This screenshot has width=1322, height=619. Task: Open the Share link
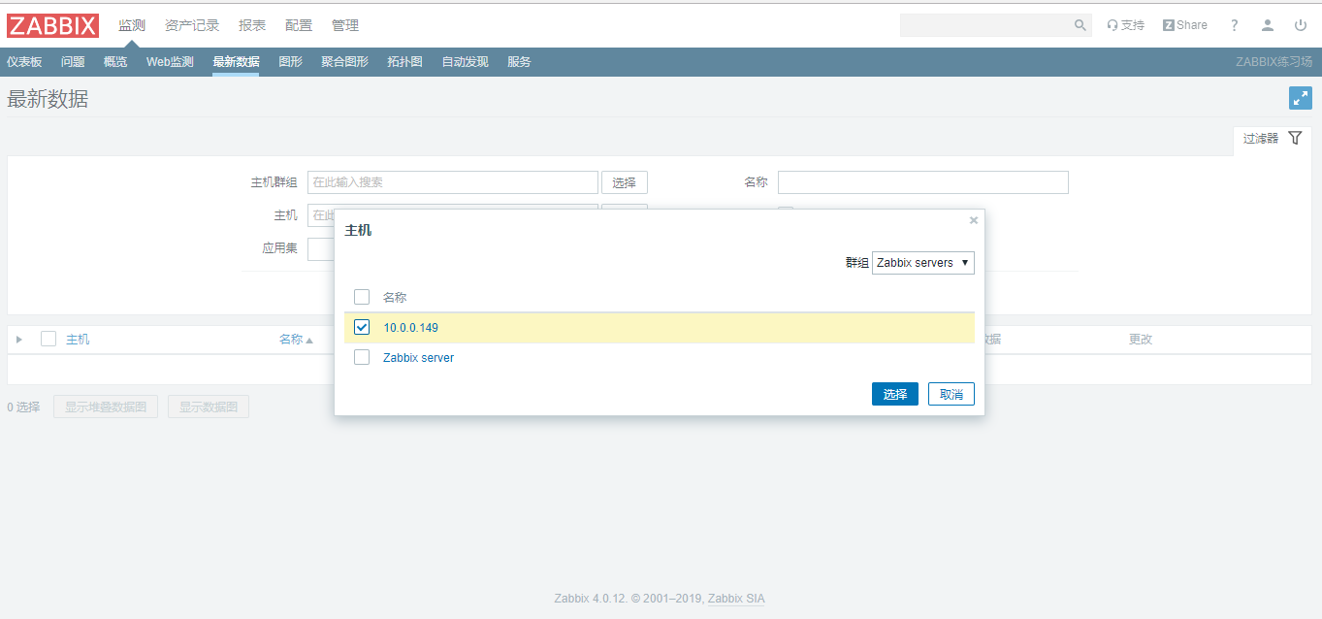1185,25
